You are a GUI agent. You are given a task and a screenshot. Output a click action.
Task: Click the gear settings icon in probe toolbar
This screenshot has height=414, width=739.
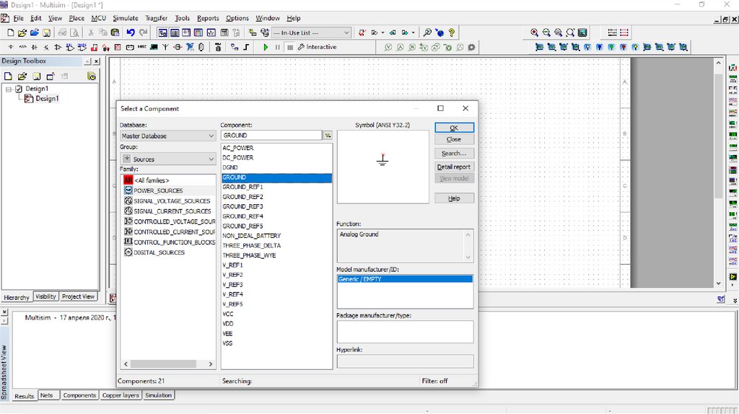(x=471, y=48)
